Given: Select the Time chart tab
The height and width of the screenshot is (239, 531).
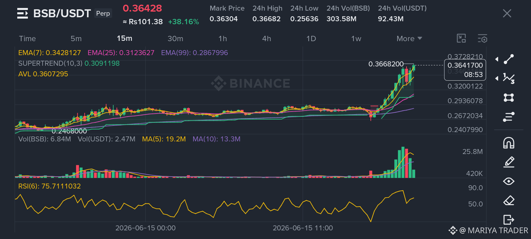Looking at the screenshot, I should 27,39.
